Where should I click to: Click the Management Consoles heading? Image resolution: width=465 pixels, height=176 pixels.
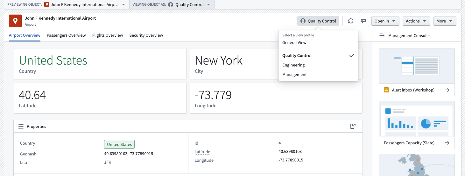point(409,35)
